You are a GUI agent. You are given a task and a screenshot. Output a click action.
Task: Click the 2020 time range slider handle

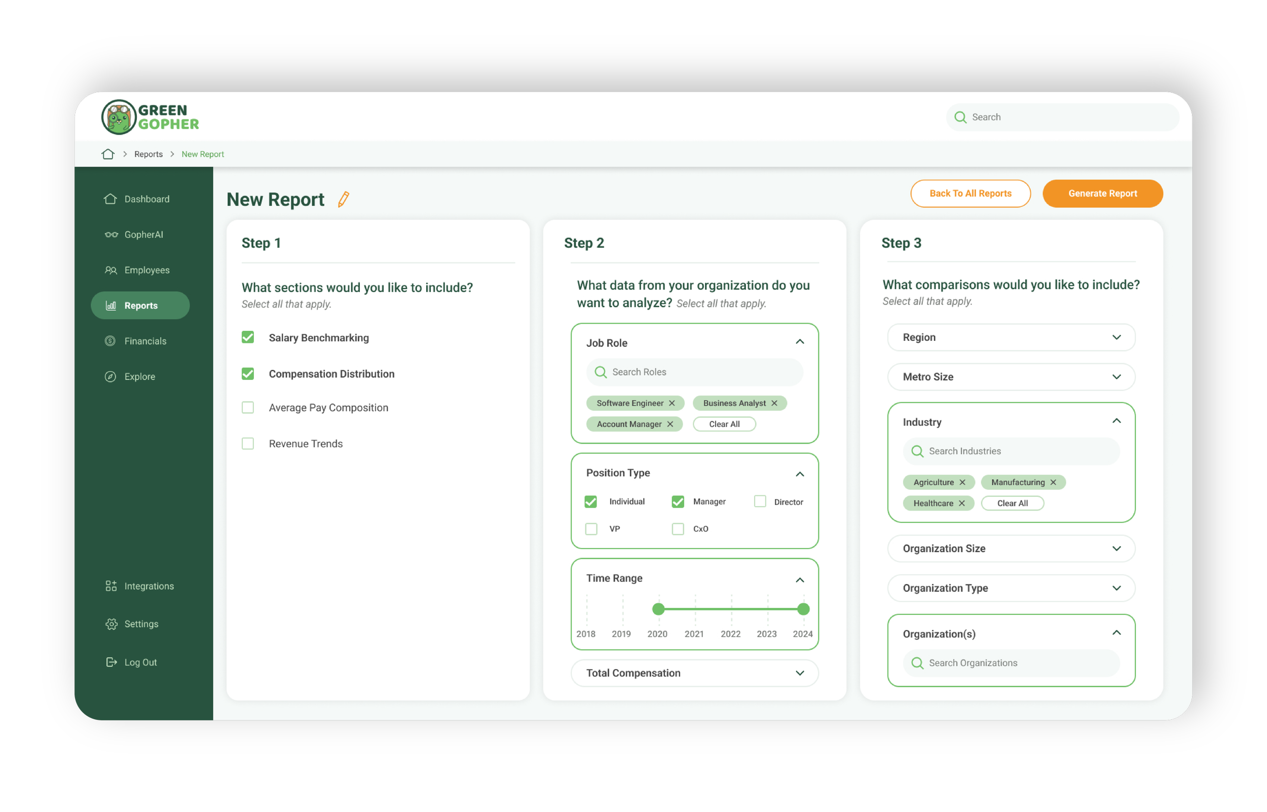coord(658,609)
